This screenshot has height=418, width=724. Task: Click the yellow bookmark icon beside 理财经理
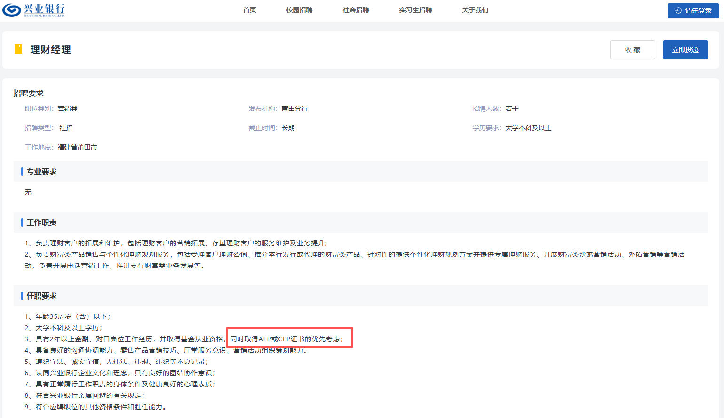18,49
